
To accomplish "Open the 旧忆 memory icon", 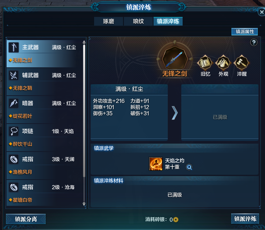I will click(x=205, y=63).
